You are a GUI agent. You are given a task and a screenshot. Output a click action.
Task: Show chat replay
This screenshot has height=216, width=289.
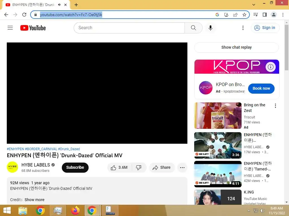pyautogui.click(x=237, y=47)
